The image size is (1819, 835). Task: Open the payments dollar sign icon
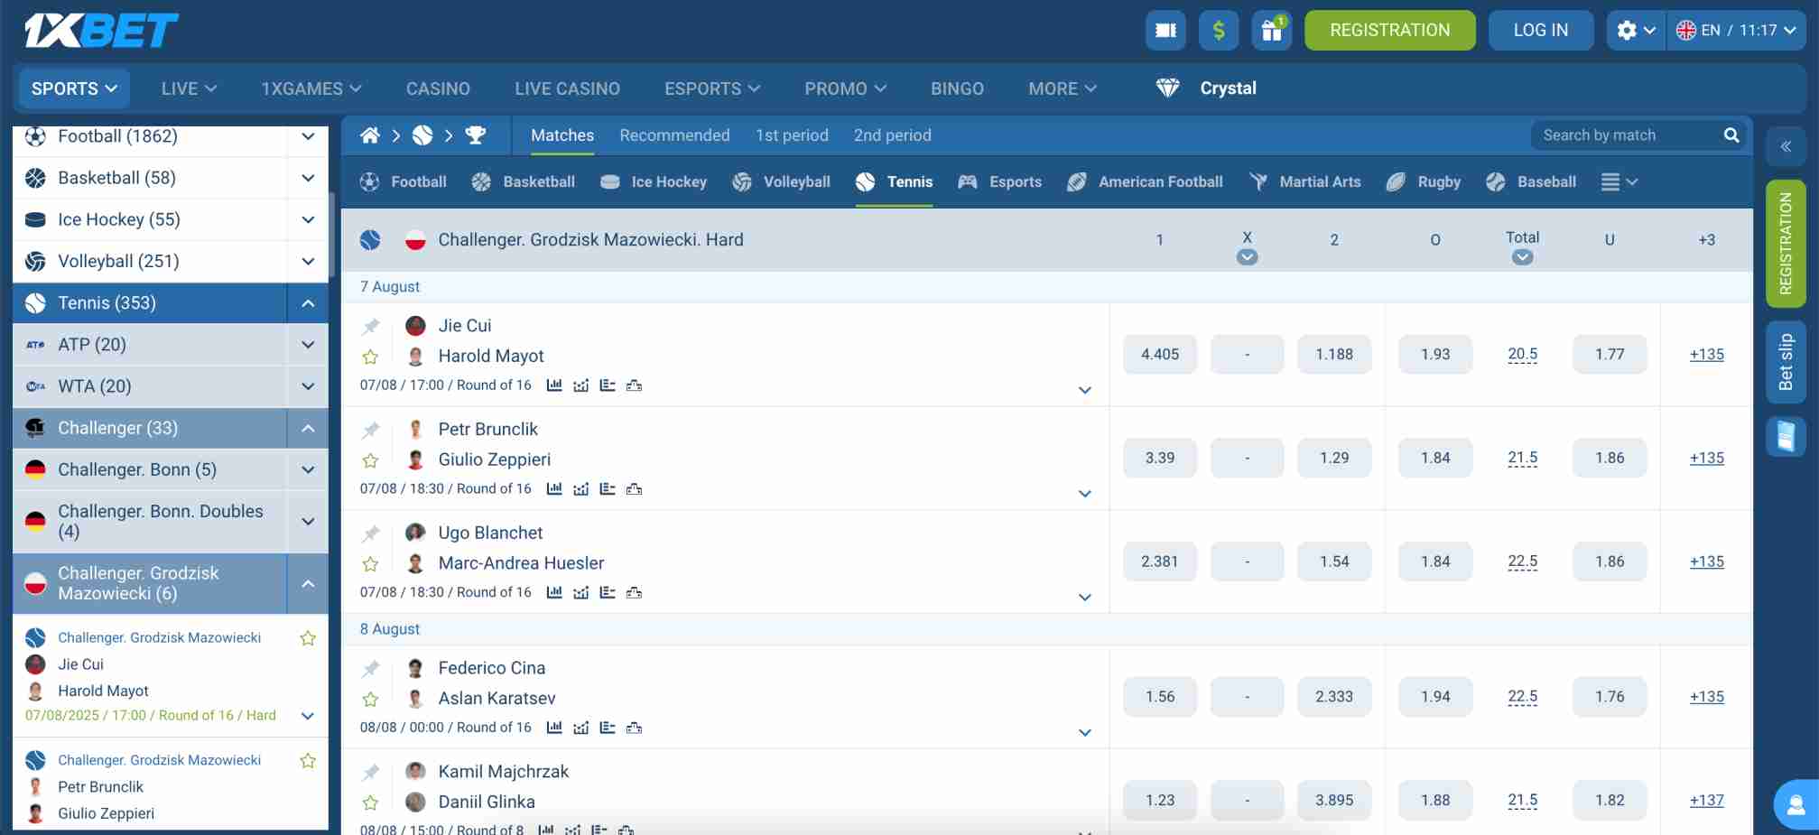click(x=1218, y=30)
